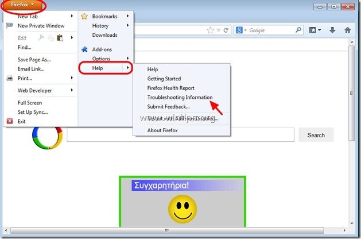Expand the Web Developer submenu arrow
Screen dimensions: 361x239
[x=72, y=90]
